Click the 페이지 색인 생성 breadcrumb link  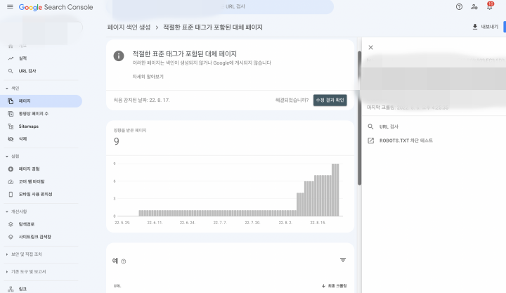tap(129, 27)
